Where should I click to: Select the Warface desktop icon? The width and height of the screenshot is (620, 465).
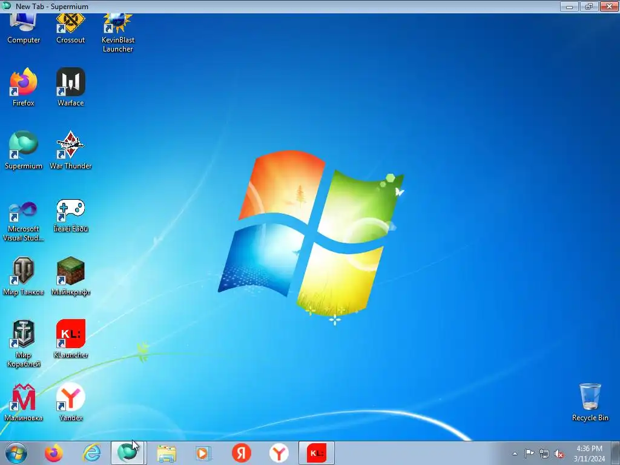click(x=70, y=87)
